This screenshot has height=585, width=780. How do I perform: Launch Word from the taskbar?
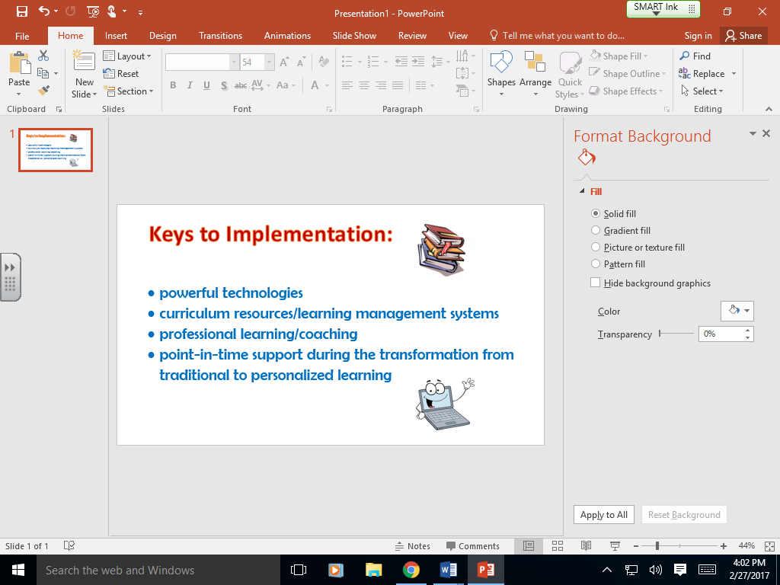(448, 570)
